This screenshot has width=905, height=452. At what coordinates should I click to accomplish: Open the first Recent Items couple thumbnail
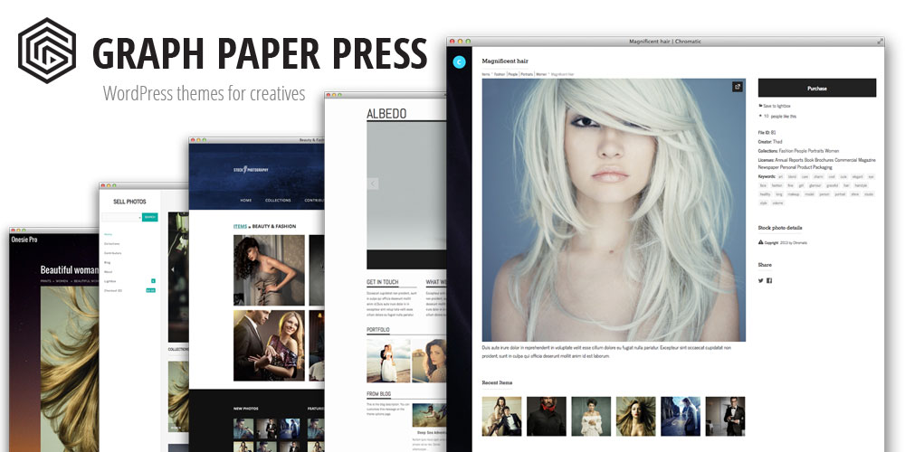tap(501, 416)
